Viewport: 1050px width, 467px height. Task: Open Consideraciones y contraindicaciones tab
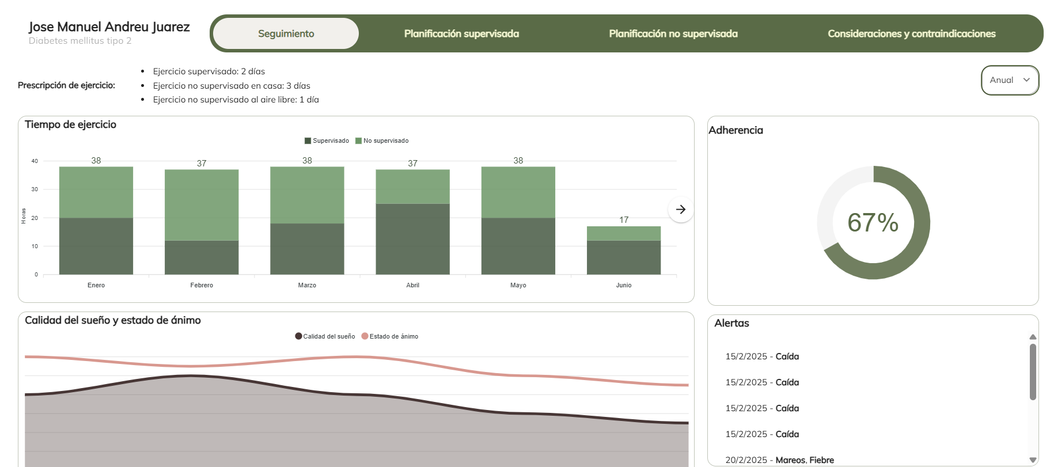911,33
